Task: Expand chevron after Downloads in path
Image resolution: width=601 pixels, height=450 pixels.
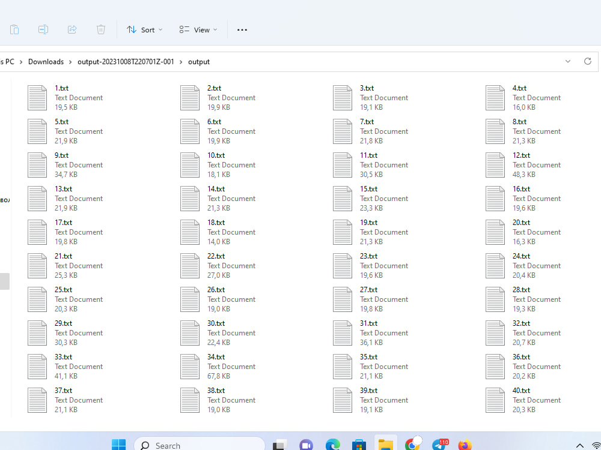Action: click(70, 62)
